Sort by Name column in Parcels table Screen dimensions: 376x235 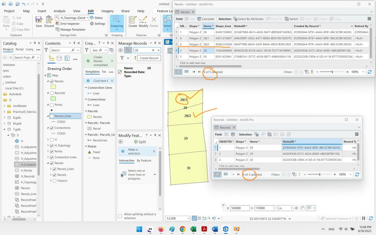coord(208,26)
